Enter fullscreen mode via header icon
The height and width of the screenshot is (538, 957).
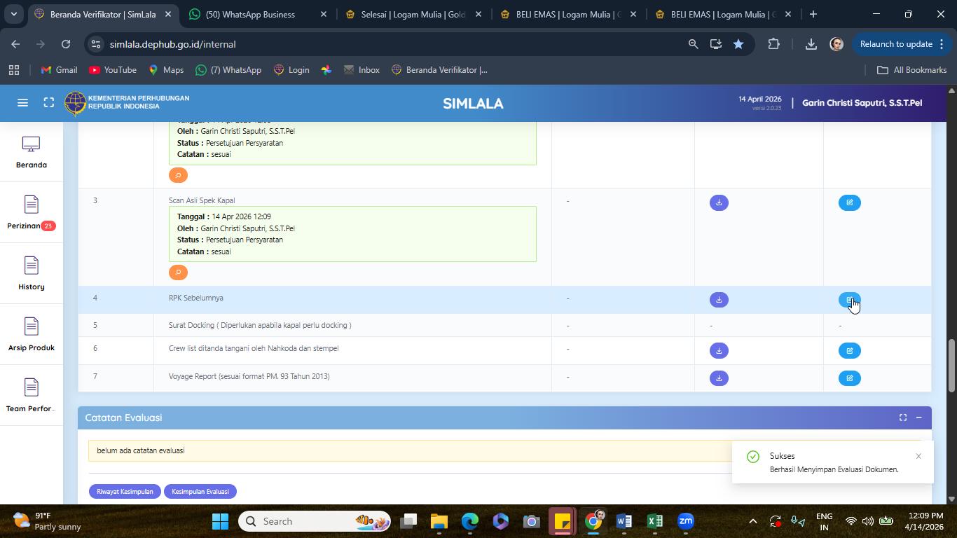click(48, 103)
